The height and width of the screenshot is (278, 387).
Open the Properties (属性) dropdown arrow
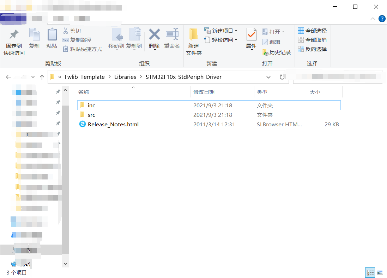(x=252, y=50)
